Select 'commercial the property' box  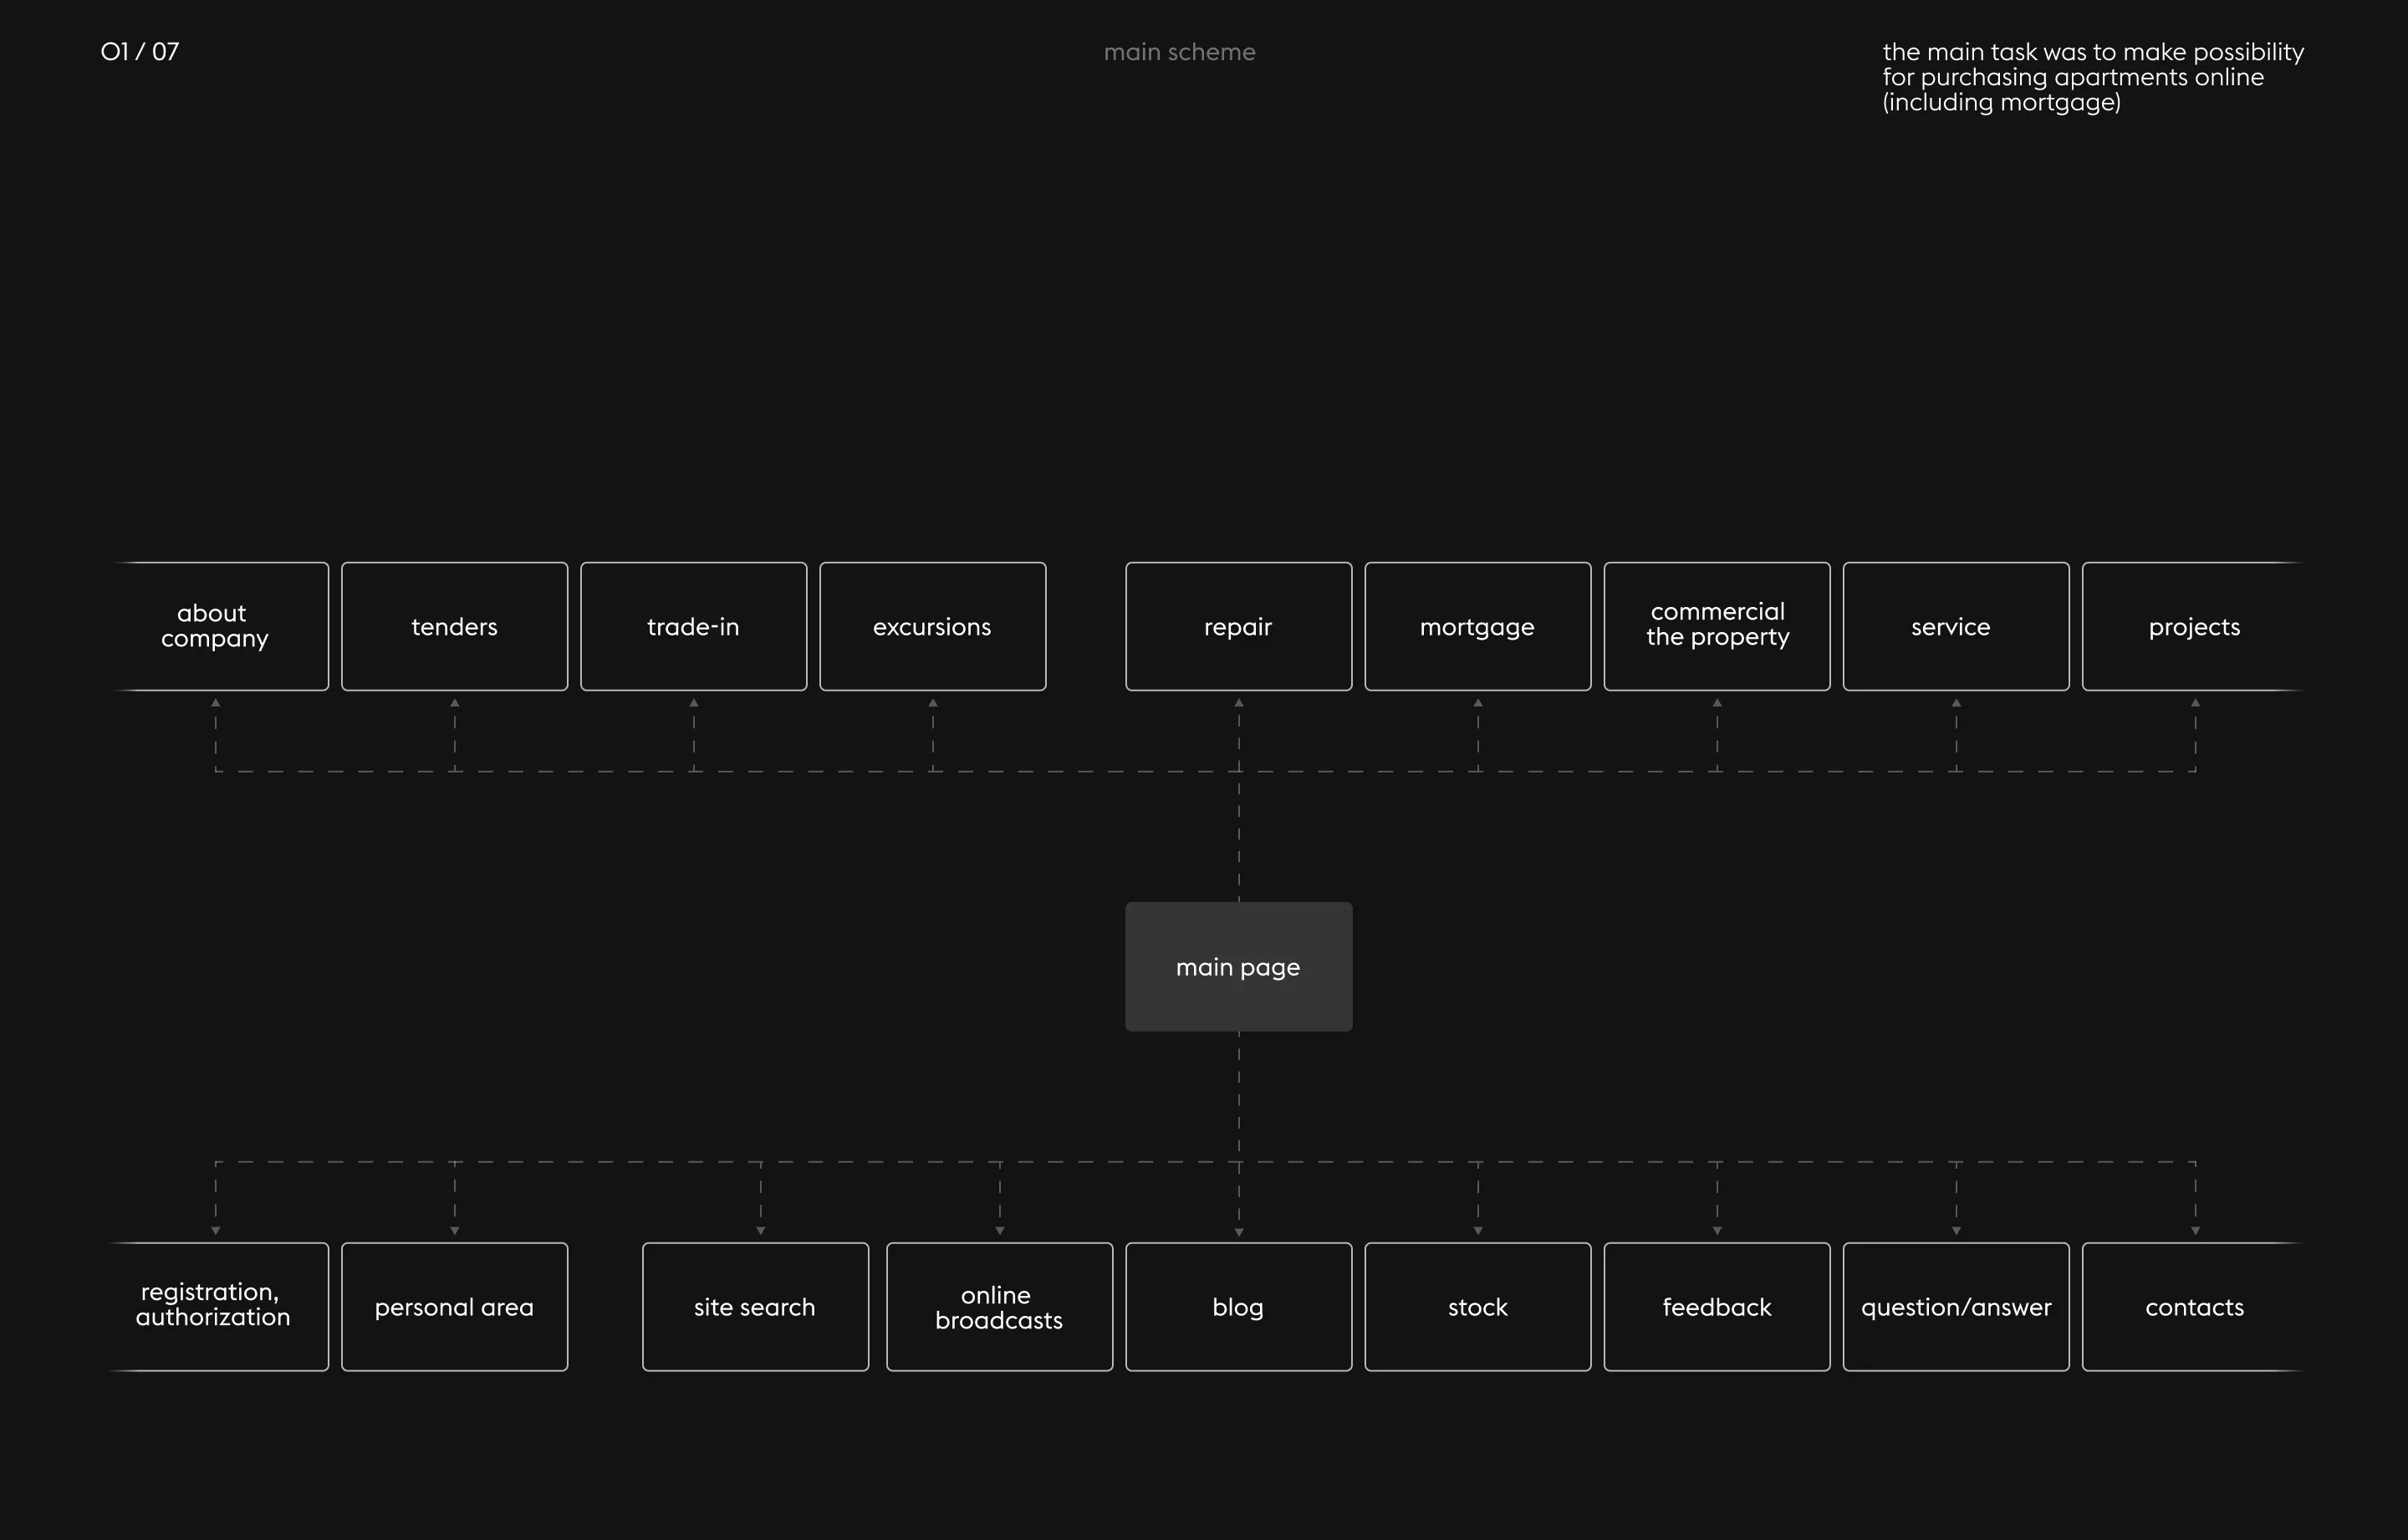pos(1717,626)
